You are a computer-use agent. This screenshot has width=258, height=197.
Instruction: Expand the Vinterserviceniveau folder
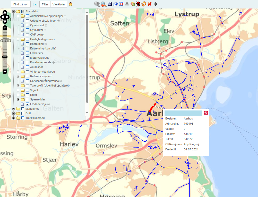click(x=18, y=72)
